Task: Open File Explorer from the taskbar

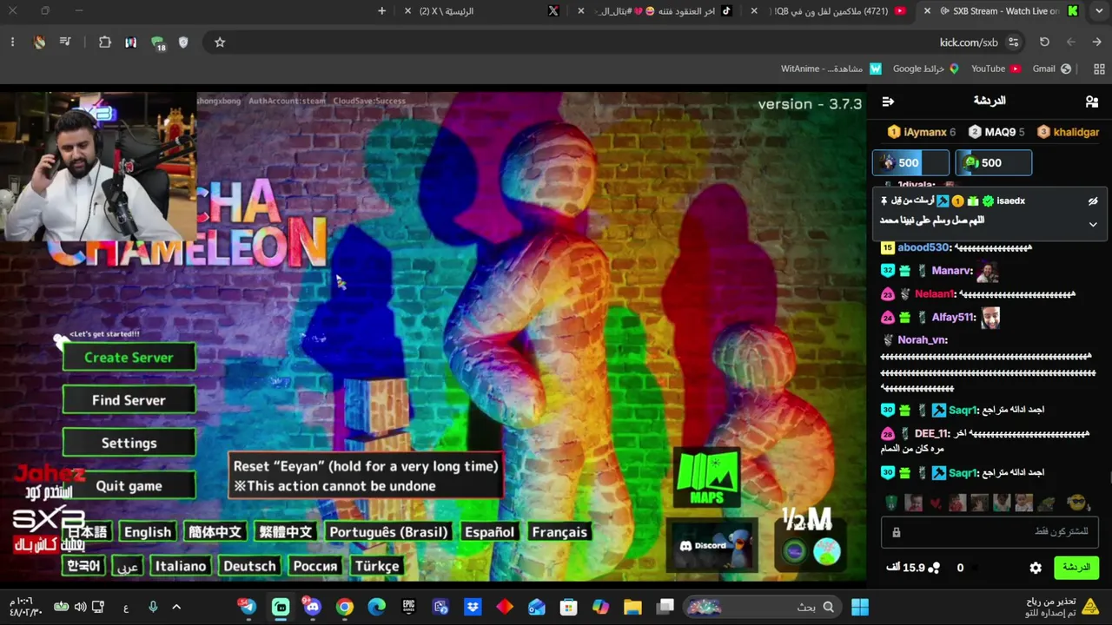Action: click(632, 607)
